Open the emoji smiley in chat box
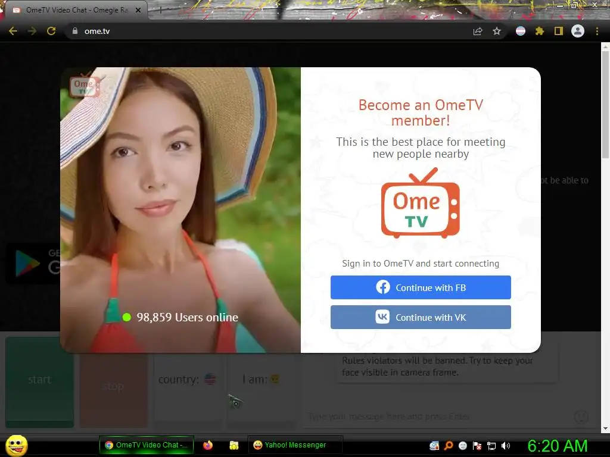The height and width of the screenshot is (457, 610). click(581, 417)
